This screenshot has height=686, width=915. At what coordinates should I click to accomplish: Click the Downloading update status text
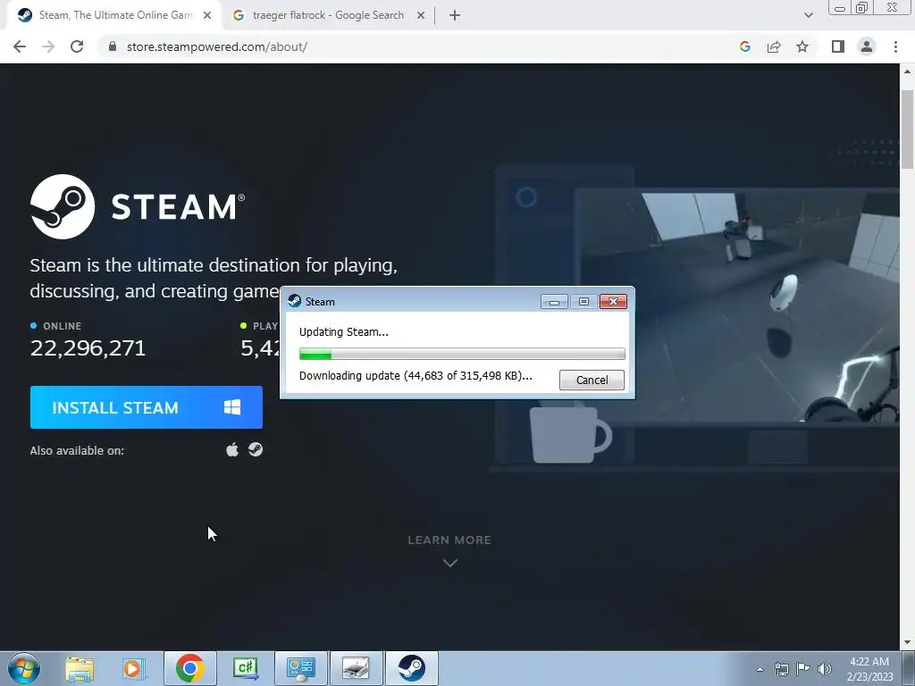pos(416,376)
